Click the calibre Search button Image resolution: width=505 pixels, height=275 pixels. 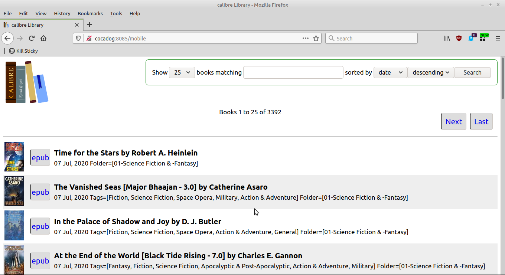pos(472,72)
